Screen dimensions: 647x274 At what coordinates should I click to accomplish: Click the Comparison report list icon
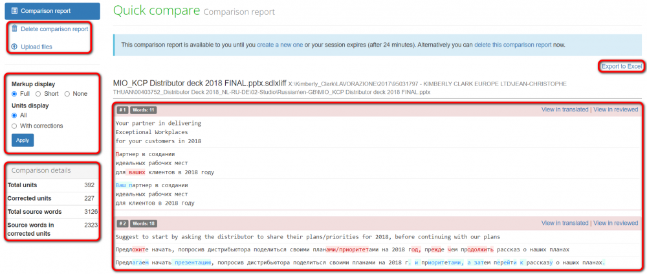point(15,11)
